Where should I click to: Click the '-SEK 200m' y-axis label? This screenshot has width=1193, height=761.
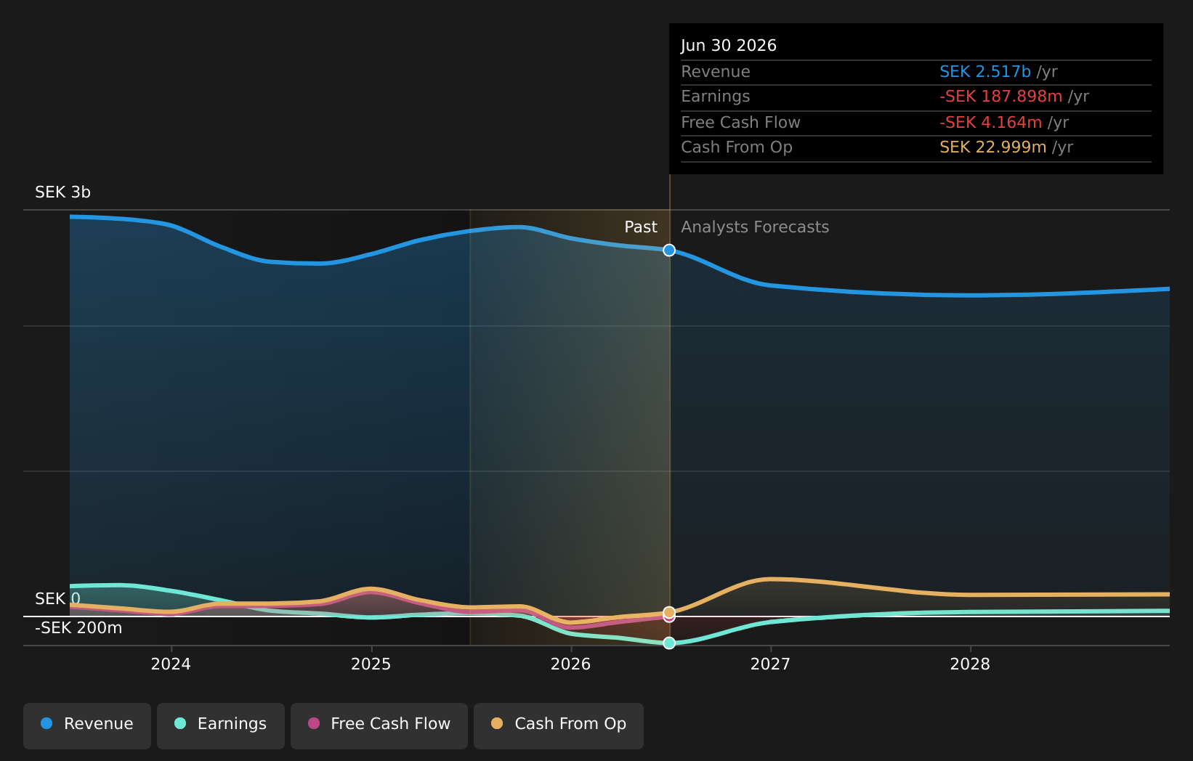78,628
